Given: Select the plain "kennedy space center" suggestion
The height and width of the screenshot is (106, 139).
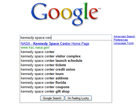Looking at the screenshot, I should coord(38,52).
